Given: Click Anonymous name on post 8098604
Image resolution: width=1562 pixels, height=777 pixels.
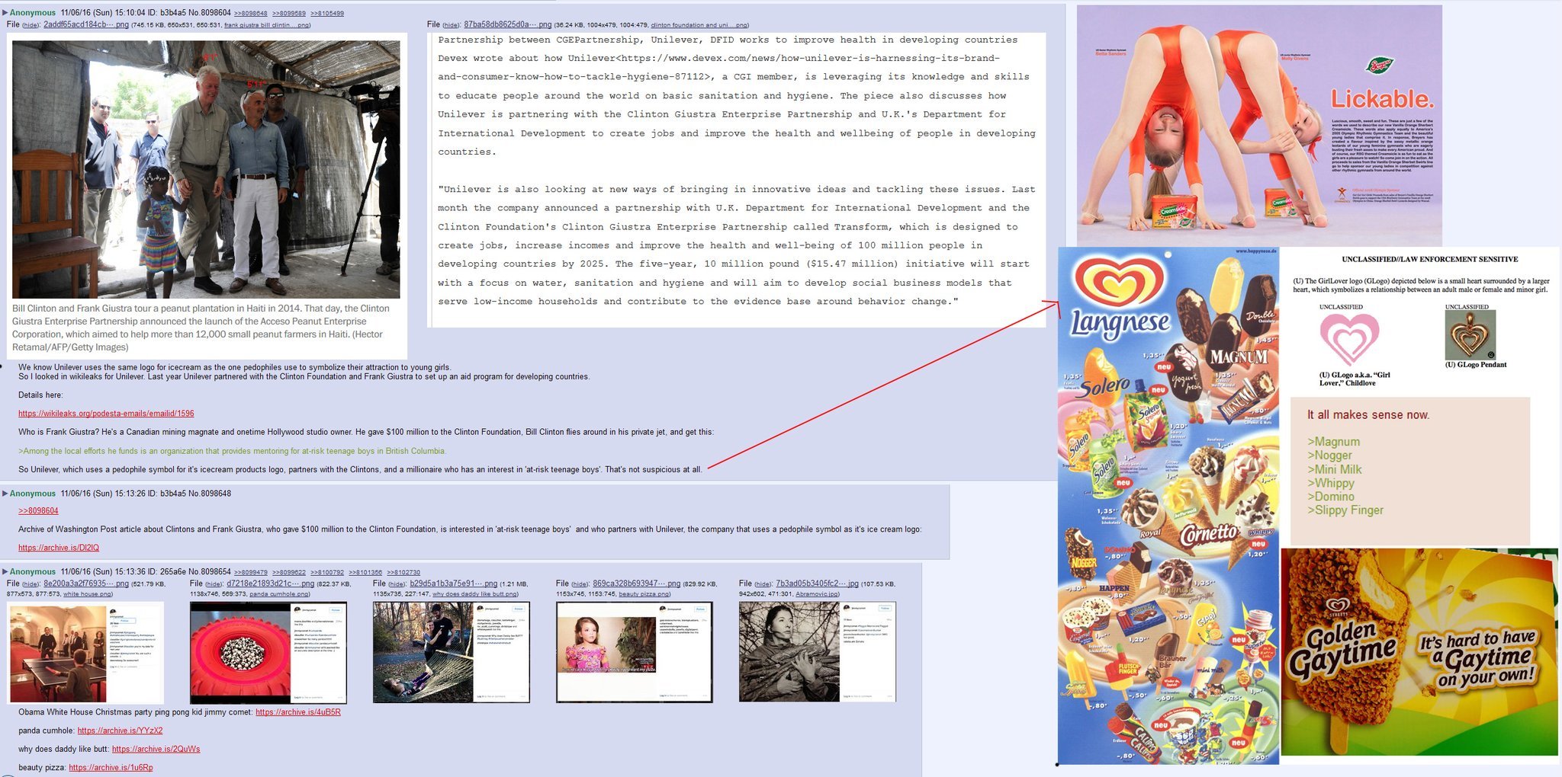Looking at the screenshot, I should [33, 13].
